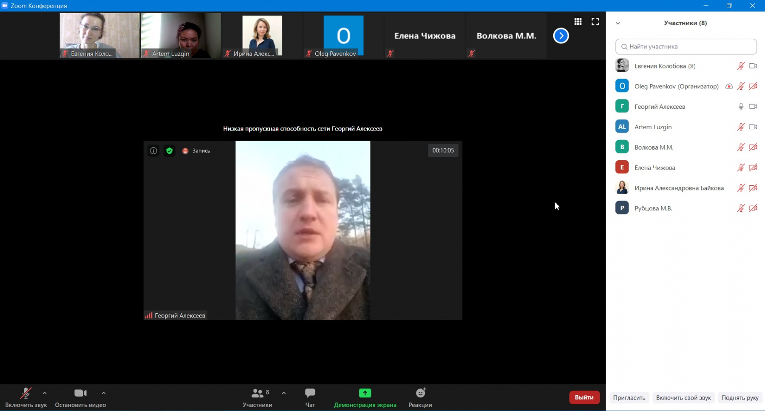Click camera icon for Artem Luzgin

coord(753,127)
